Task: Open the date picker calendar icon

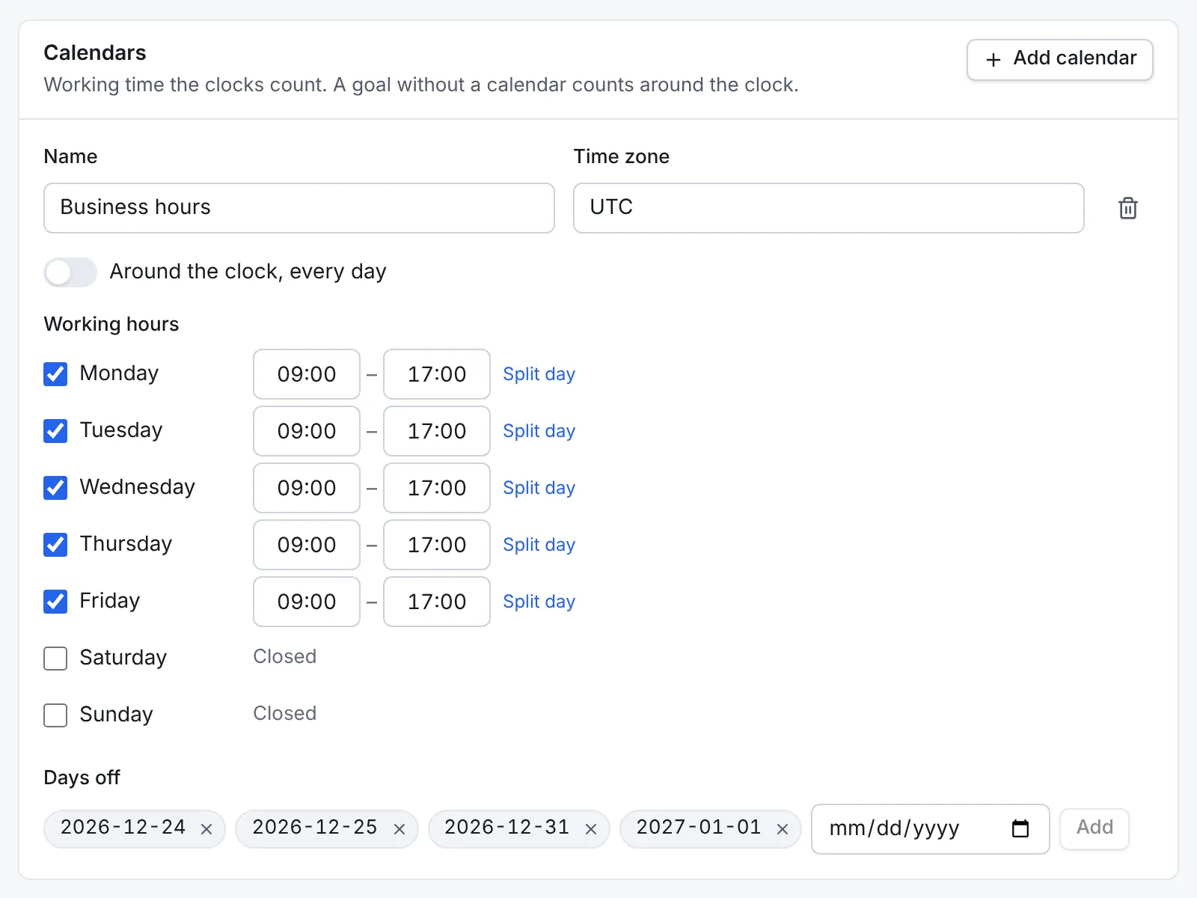Action: click(1020, 828)
